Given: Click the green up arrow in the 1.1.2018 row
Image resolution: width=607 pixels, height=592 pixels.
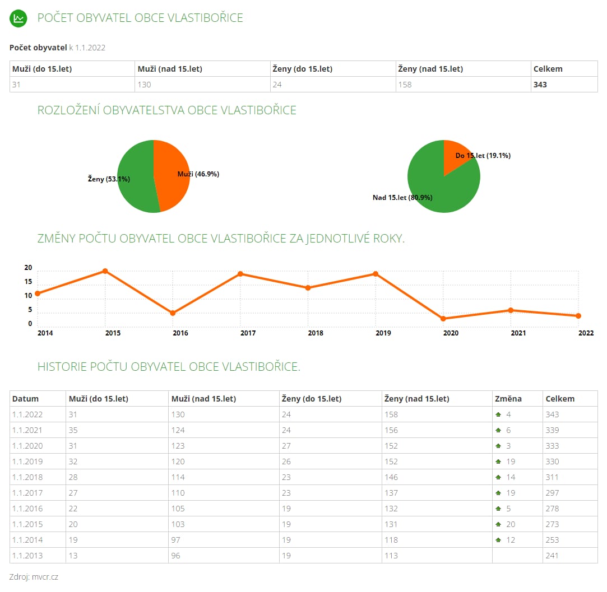Looking at the screenshot, I should 498,477.
